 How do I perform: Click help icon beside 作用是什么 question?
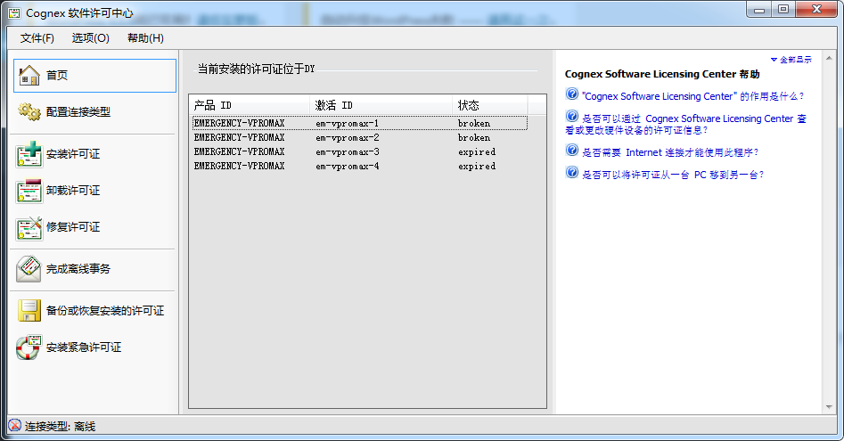tap(572, 94)
